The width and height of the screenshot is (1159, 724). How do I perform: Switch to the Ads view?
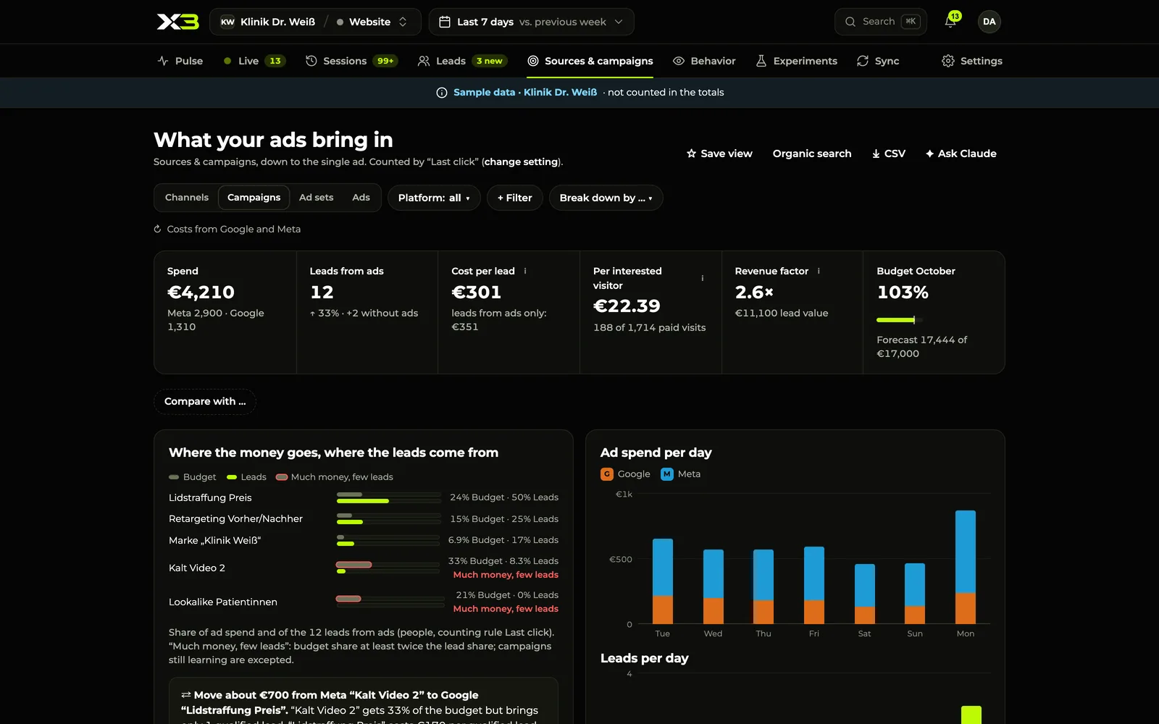click(361, 198)
